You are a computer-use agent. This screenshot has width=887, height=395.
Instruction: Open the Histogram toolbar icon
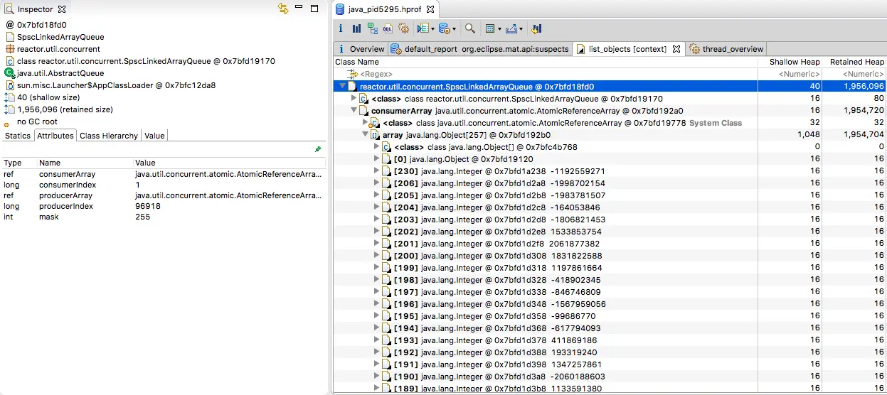coord(356,29)
